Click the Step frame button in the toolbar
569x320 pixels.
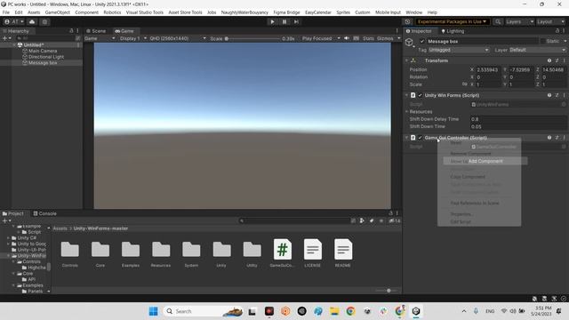(296, 21)
